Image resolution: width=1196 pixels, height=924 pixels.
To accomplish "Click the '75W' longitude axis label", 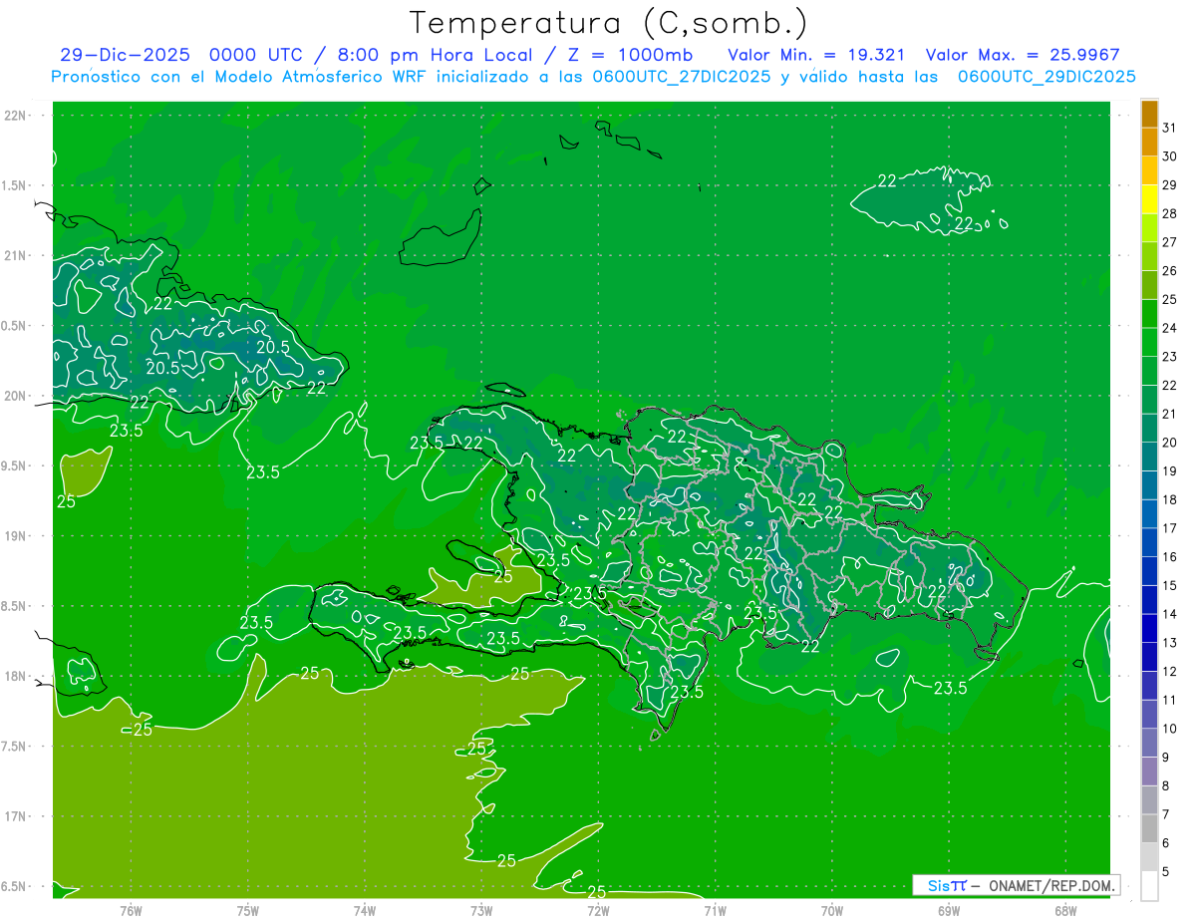I will [x=248, y=910].
